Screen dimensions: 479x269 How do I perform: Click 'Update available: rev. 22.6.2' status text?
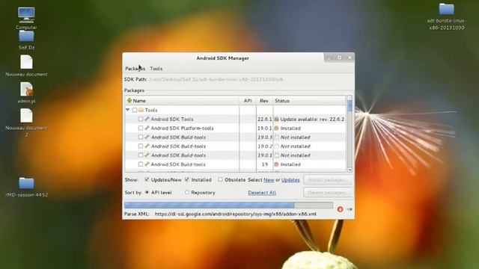point(312,119)
